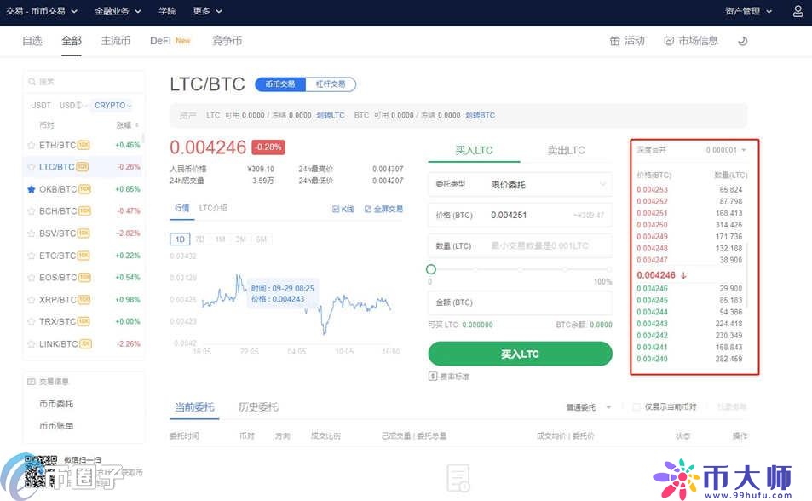Image resolution: width=812 pixels, height=501 pixels.
Task: Switch to 竞争币 tab
Action: tap(227, 41)
